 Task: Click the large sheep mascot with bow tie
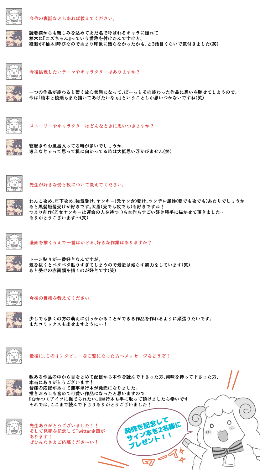[x=224, y=432]
